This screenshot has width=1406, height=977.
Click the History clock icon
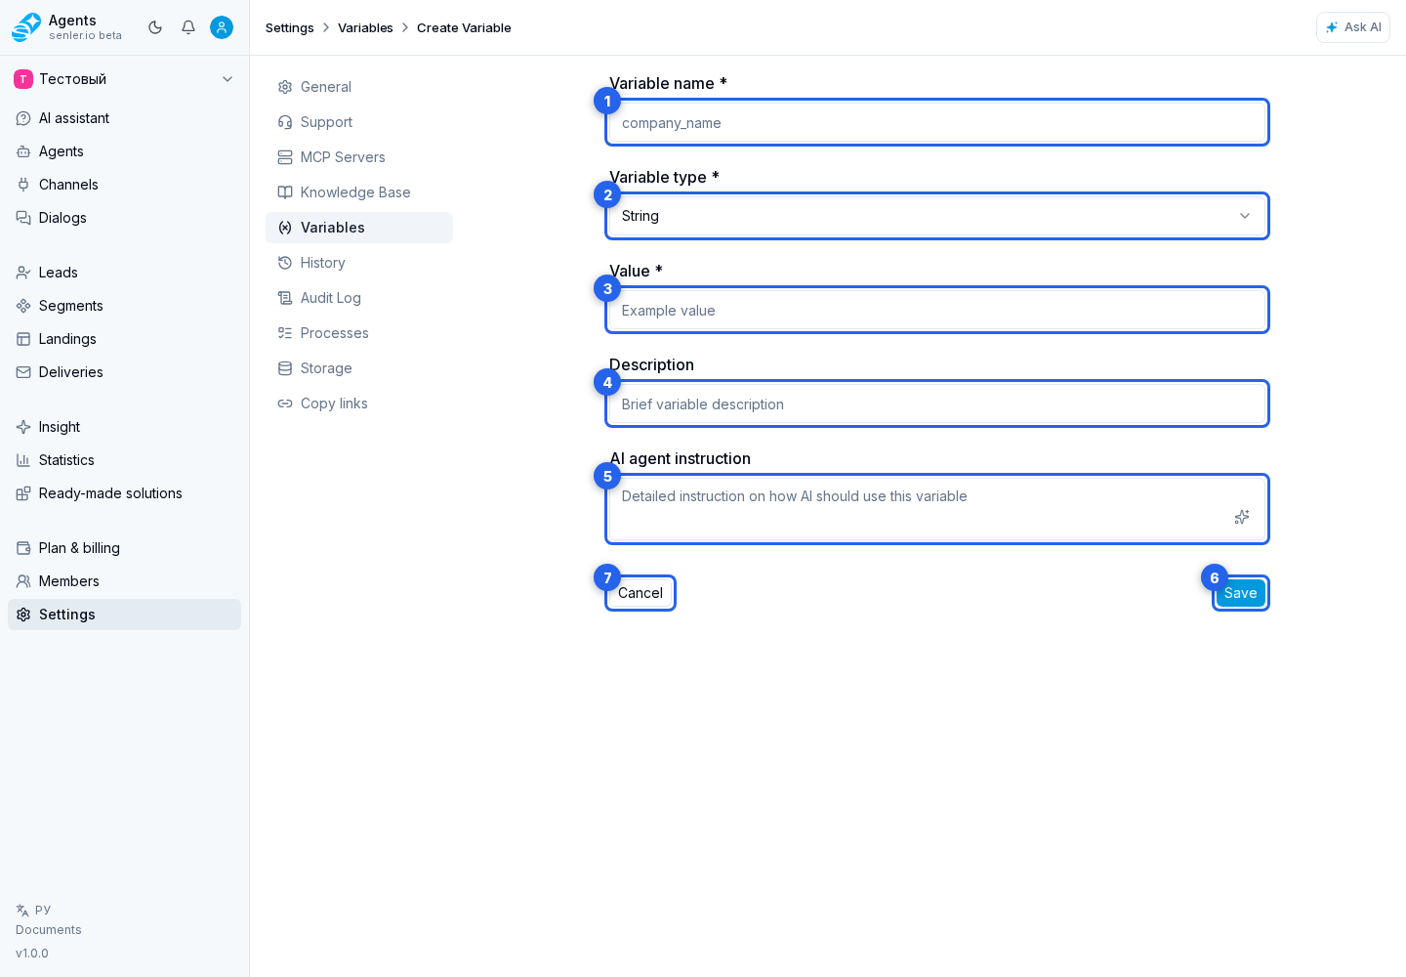(285, 263)
